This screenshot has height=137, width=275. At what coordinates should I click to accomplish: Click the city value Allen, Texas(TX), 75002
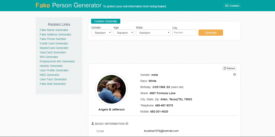point(176,100)
